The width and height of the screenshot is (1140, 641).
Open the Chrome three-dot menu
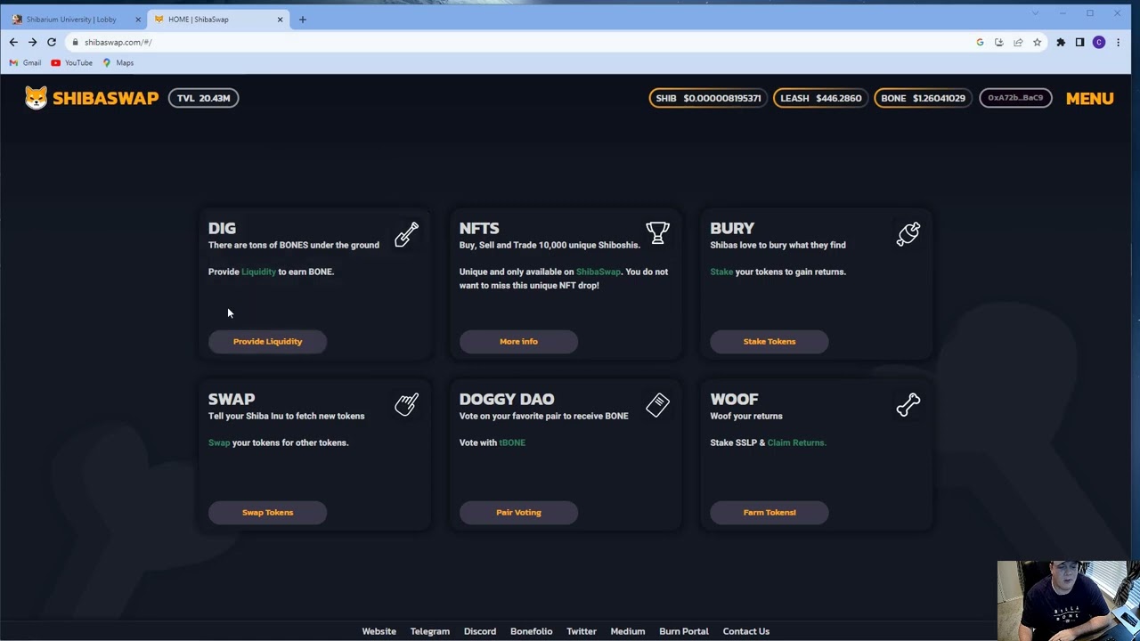pyautogui.click(x=1118, y=42)
